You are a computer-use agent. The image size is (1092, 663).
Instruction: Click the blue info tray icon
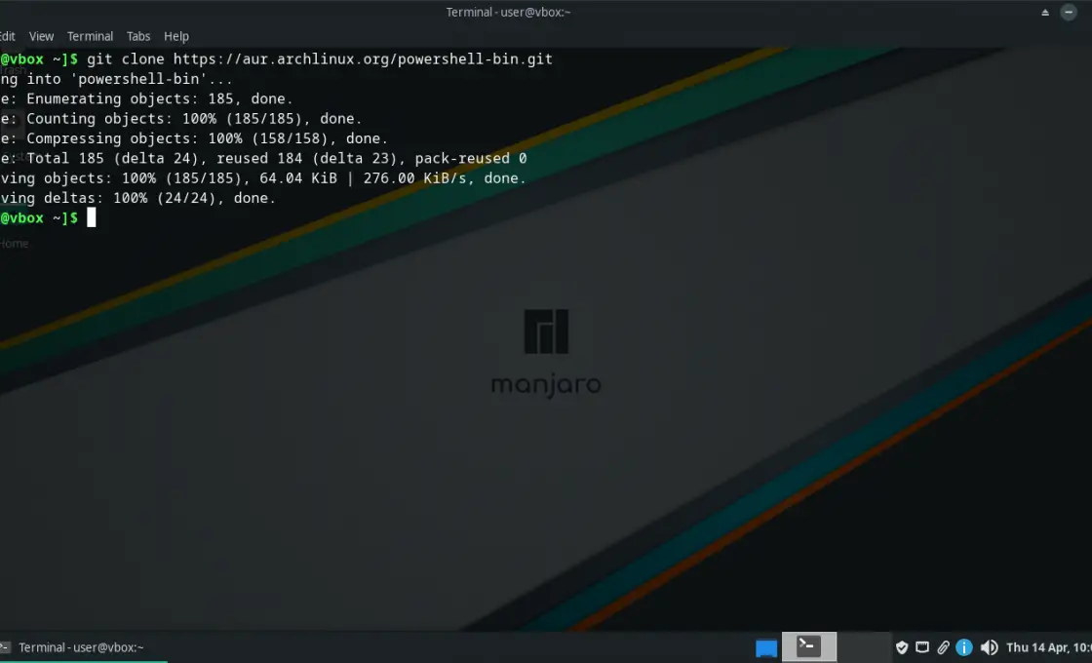(964, 647)
